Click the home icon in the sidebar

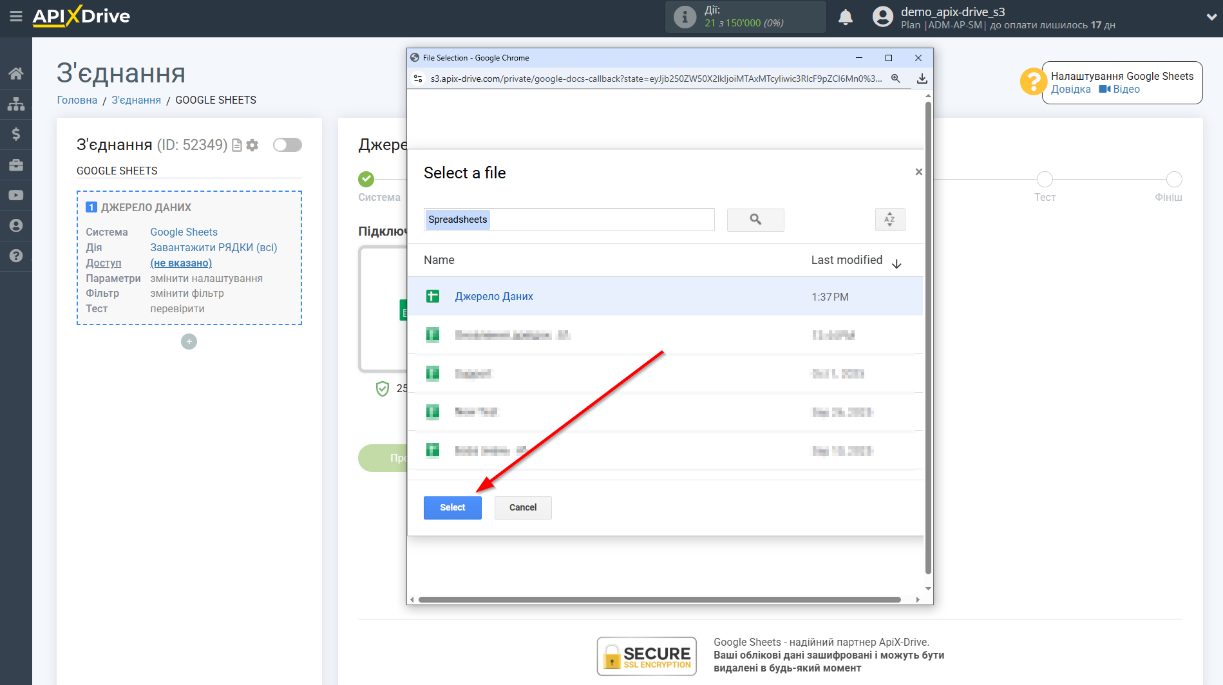click(15, 73)
